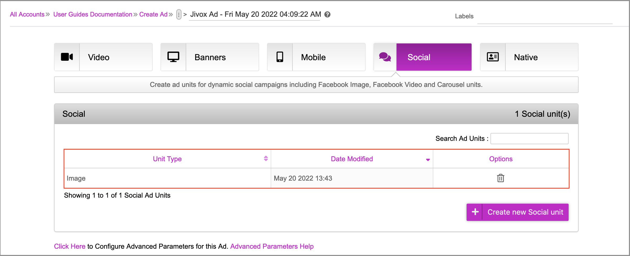Sort by Unit Type column arrows
The height and width of the screenshot is (256, 630).
click(266, 159)
